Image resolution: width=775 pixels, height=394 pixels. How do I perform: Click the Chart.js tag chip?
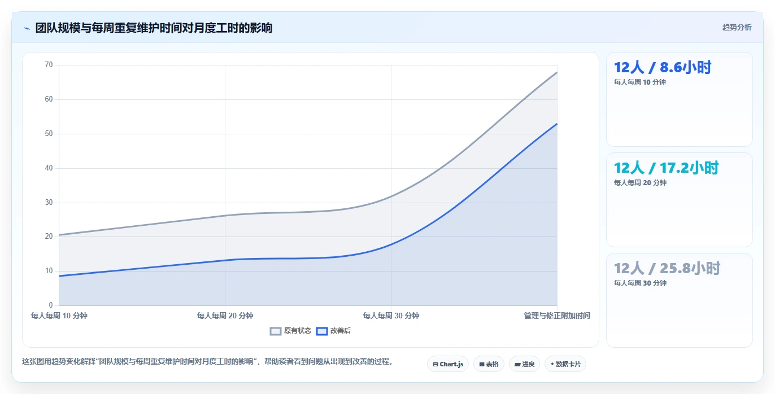[448, 364]
